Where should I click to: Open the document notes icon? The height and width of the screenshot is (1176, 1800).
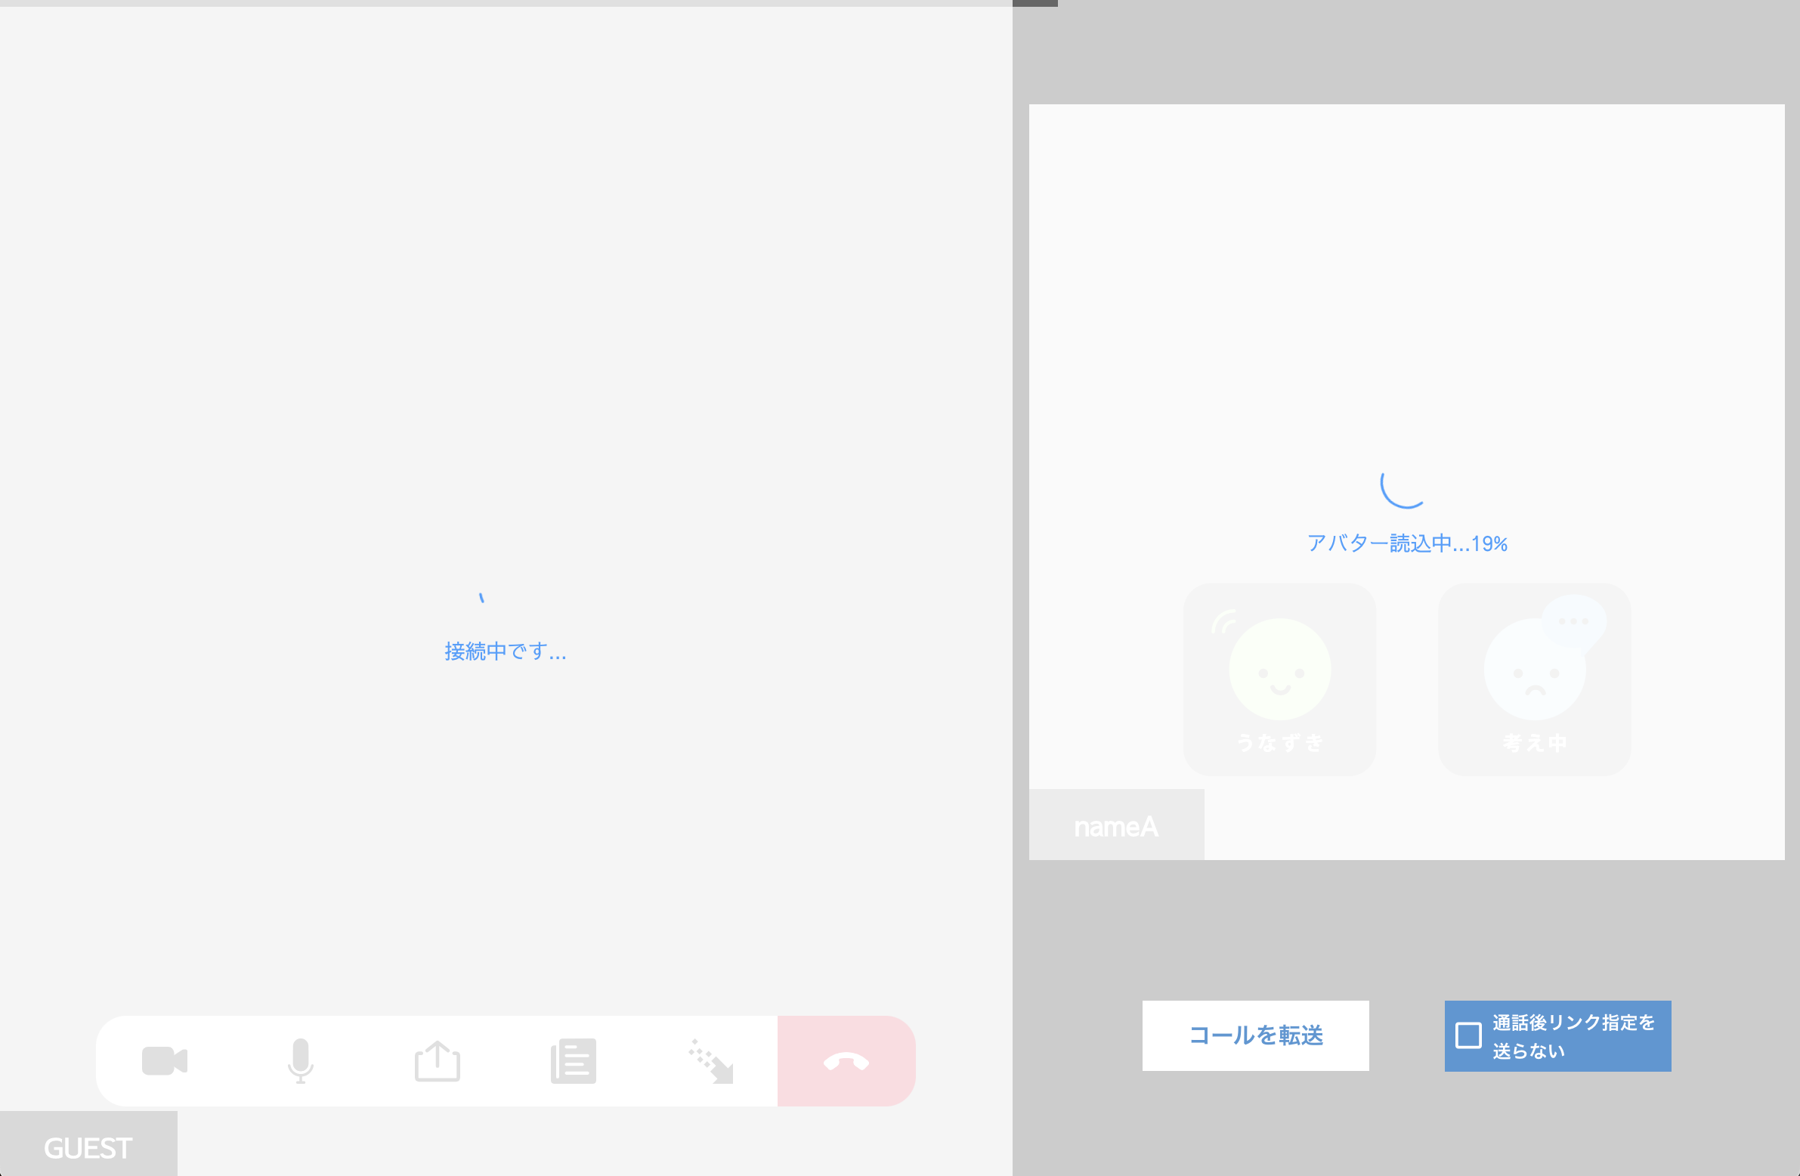pyautogui.click(x=574, y=1061)
